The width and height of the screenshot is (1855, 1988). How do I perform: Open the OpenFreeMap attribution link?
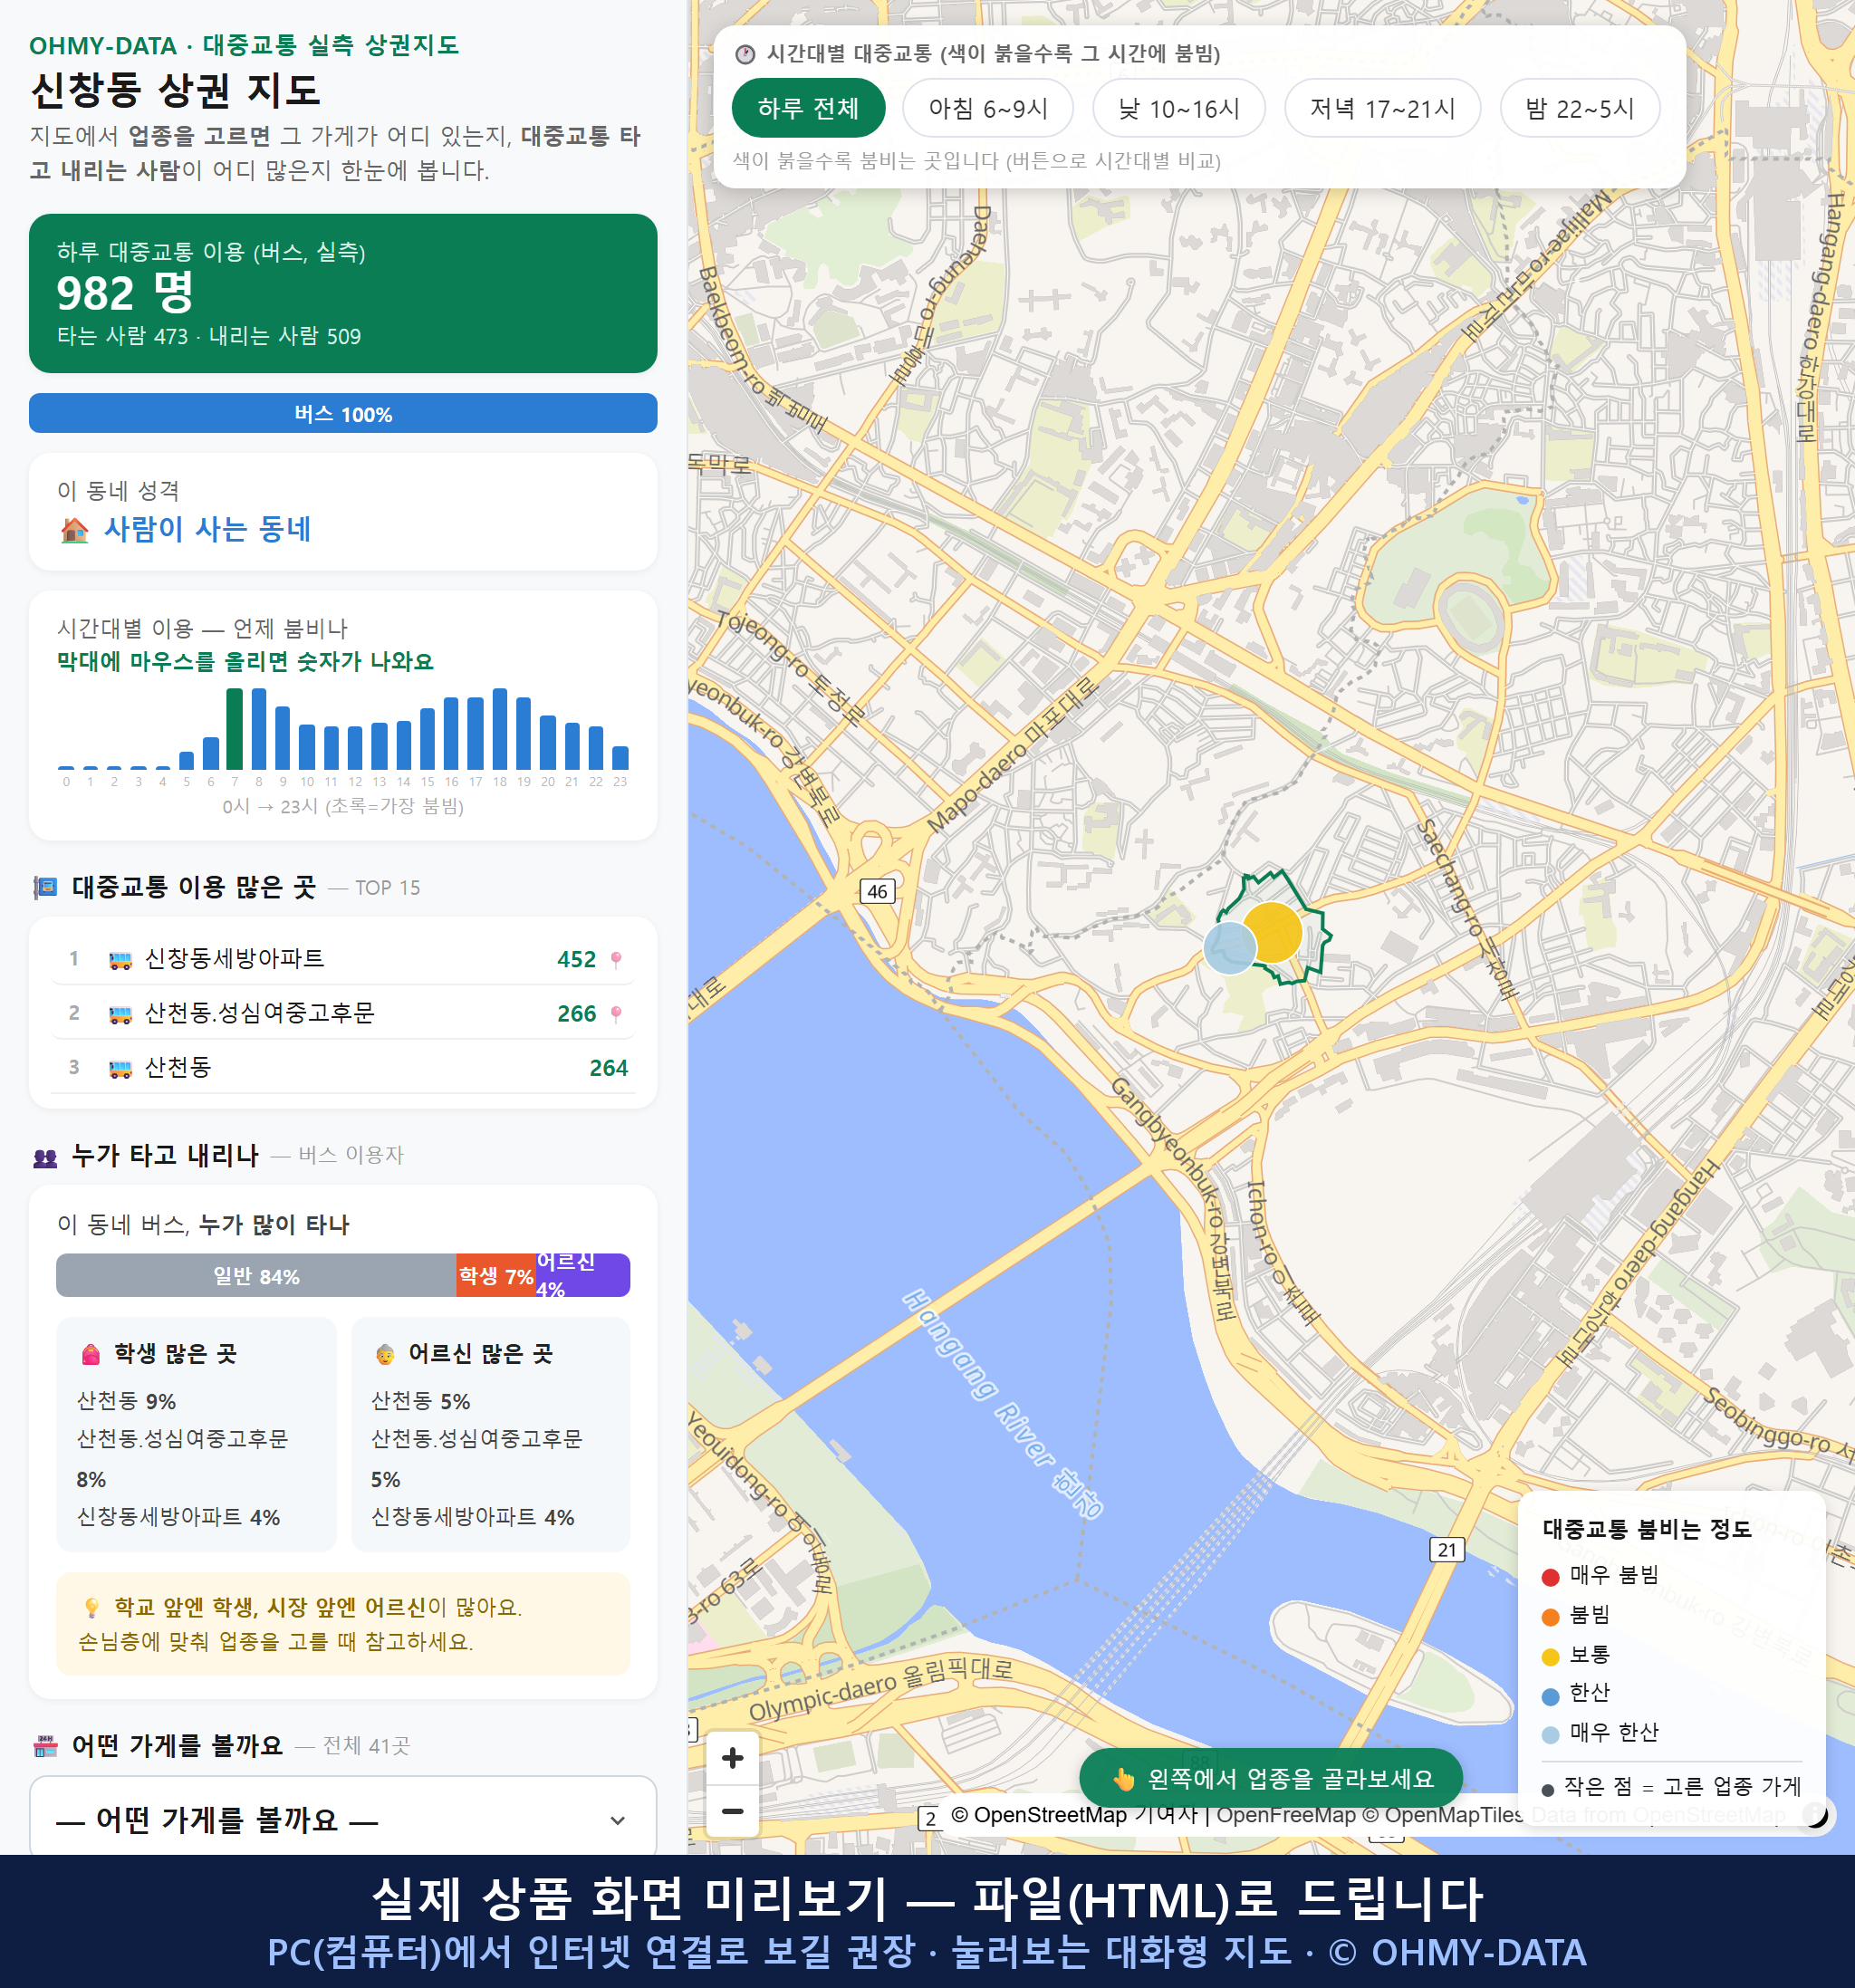click(x=1286, y=1815)
